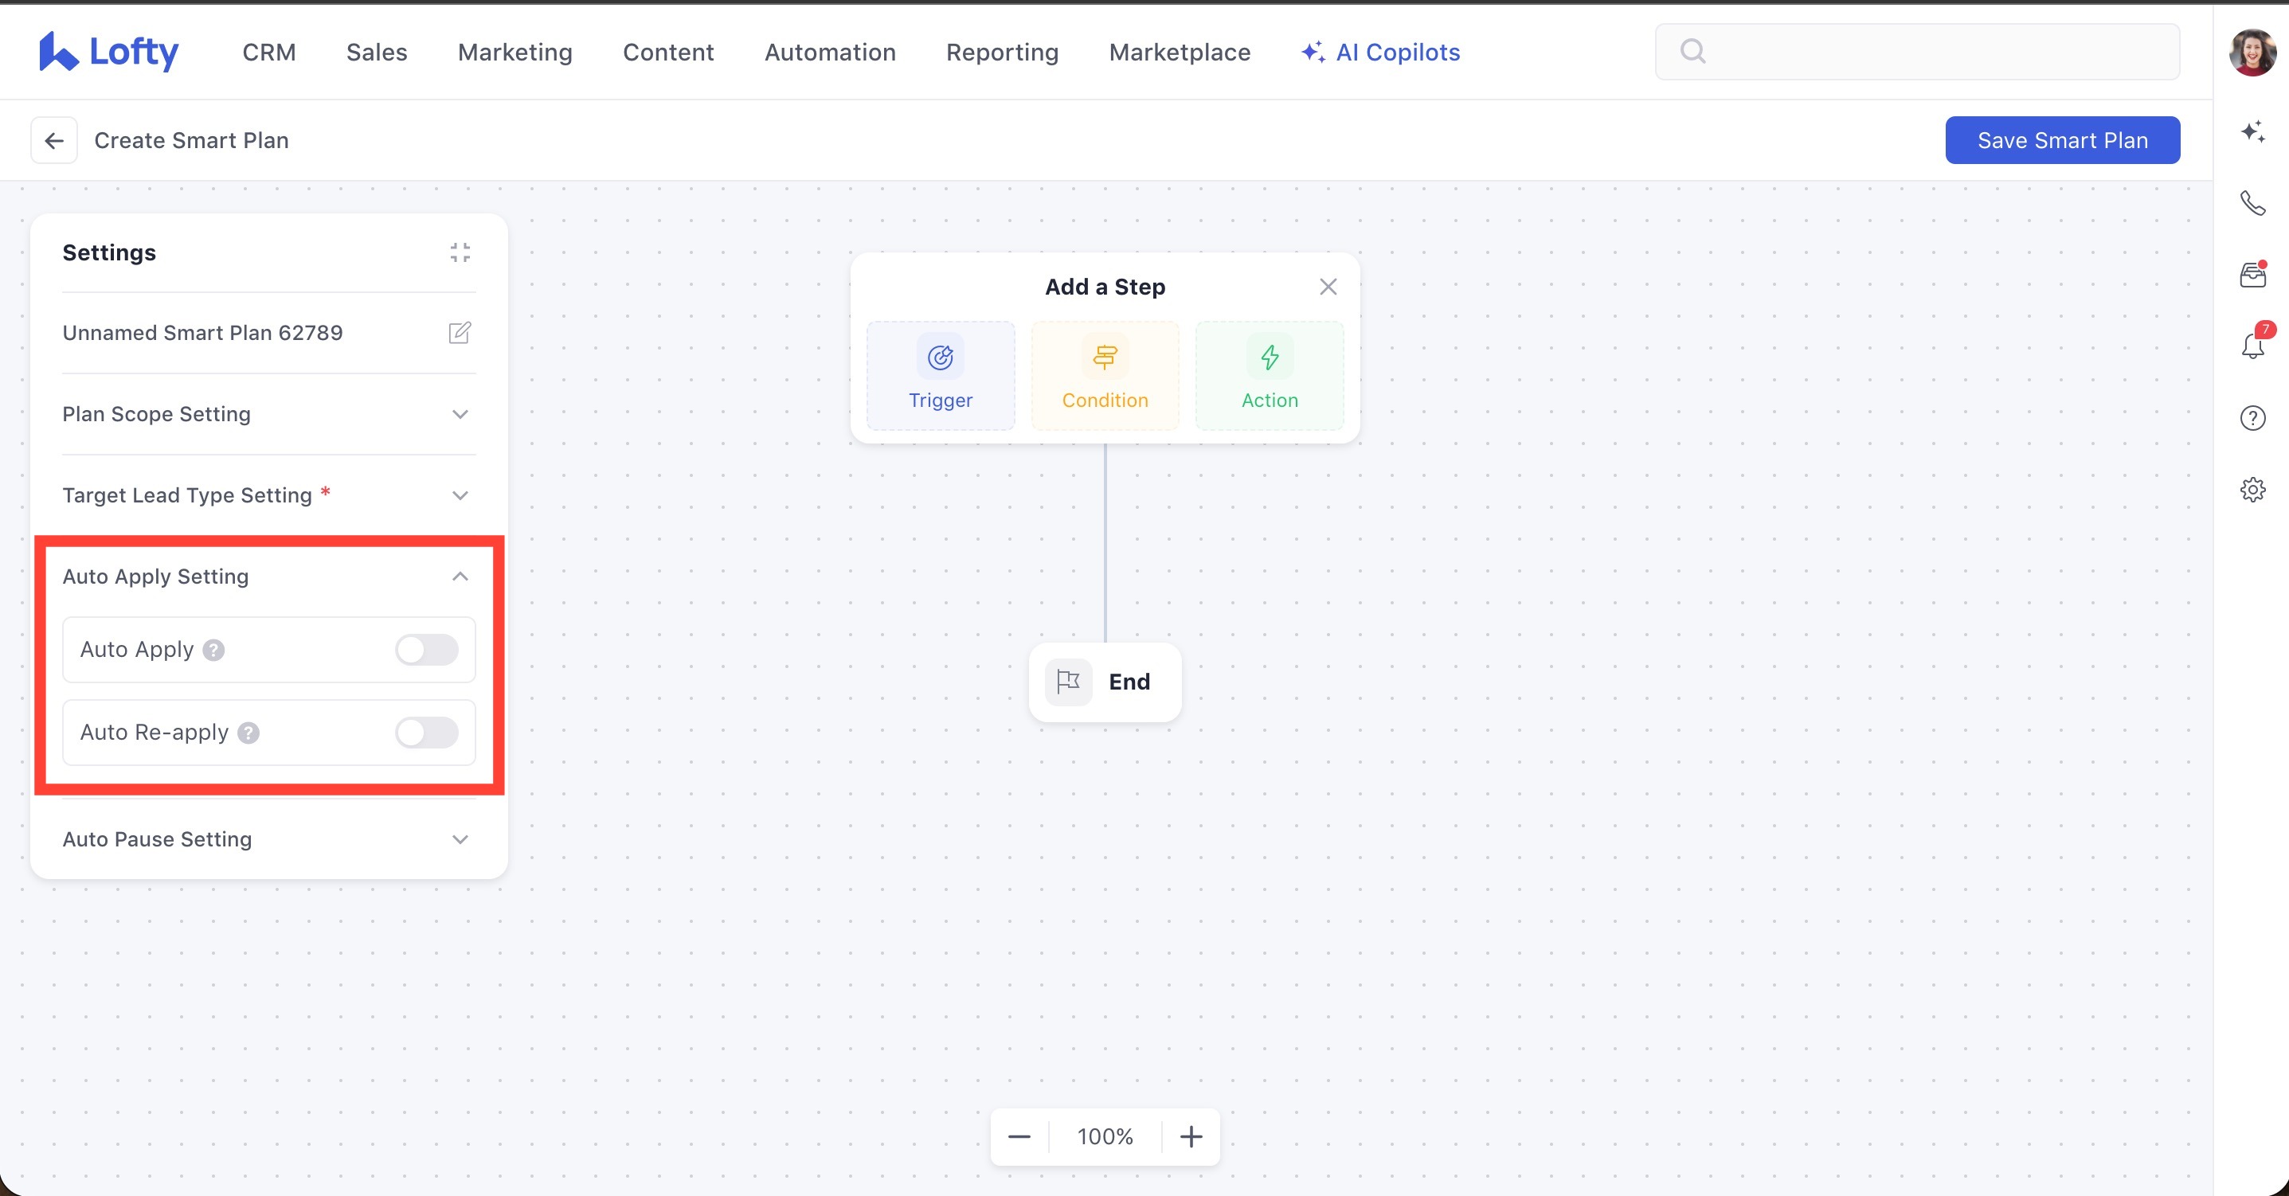This screenshot has width=2289, height=1196.
Task: Open the Marketing menu
Action: pos(515,53)
